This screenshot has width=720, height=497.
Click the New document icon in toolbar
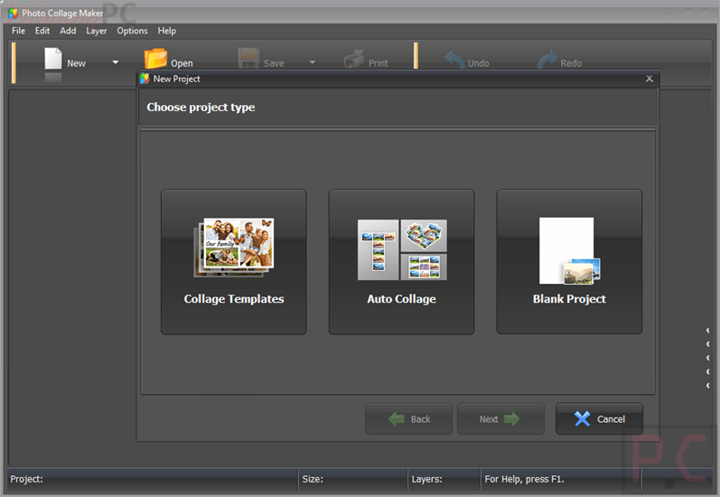pyautogui.click(x=52, y=59)
